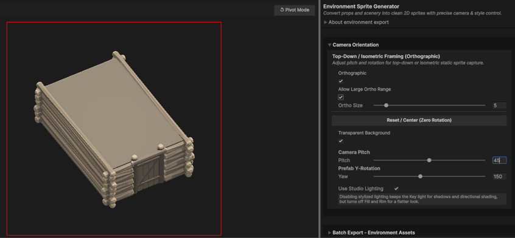
Task: Click the Yaw slider handle
Action: click(x=420, y=177)
